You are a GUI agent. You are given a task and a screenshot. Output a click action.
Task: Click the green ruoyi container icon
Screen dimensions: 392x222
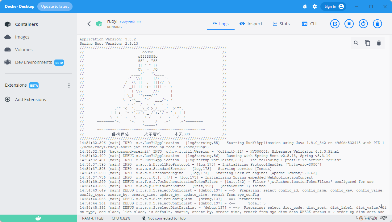pos(99,24)
